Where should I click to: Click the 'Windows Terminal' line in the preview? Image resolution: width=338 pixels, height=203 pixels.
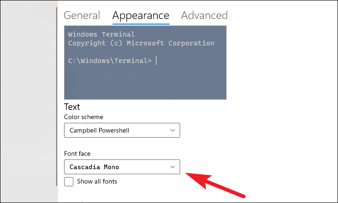101,34
